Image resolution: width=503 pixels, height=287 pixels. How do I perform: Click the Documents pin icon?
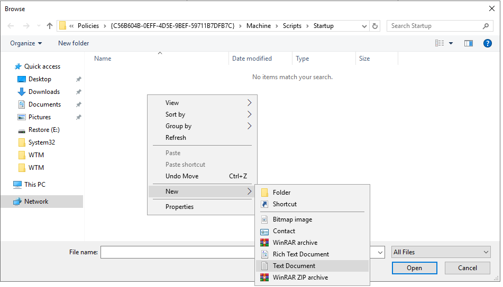pyautogui.click(x=79, y=104)
